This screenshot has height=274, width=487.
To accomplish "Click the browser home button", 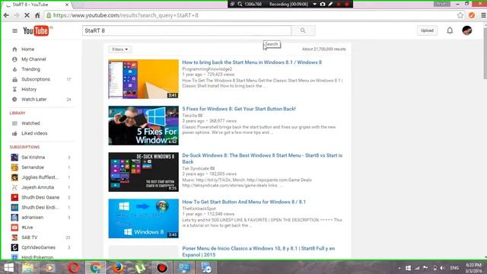I will (37, 15).
